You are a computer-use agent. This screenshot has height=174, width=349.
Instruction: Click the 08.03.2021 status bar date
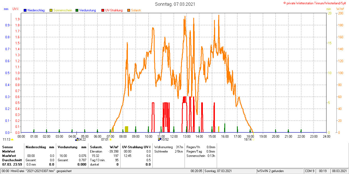[x=339, y=171]
